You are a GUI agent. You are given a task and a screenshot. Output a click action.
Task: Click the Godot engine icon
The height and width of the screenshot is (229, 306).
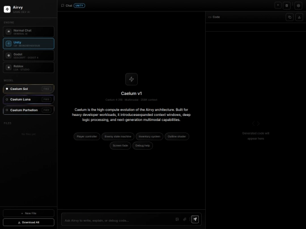[x=8, y=55]
